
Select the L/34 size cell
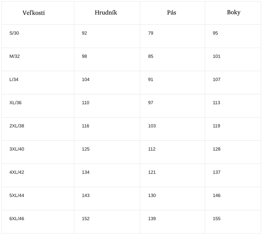click(x=38, y=83)
